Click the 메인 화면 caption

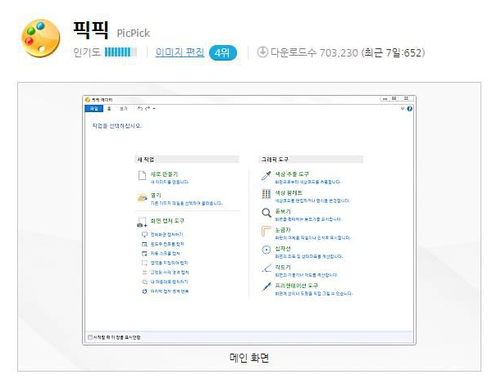tap(249, 358)
